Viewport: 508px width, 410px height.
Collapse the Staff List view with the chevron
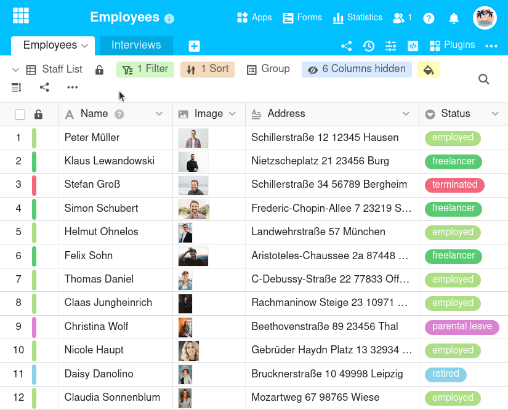(14, 69)
